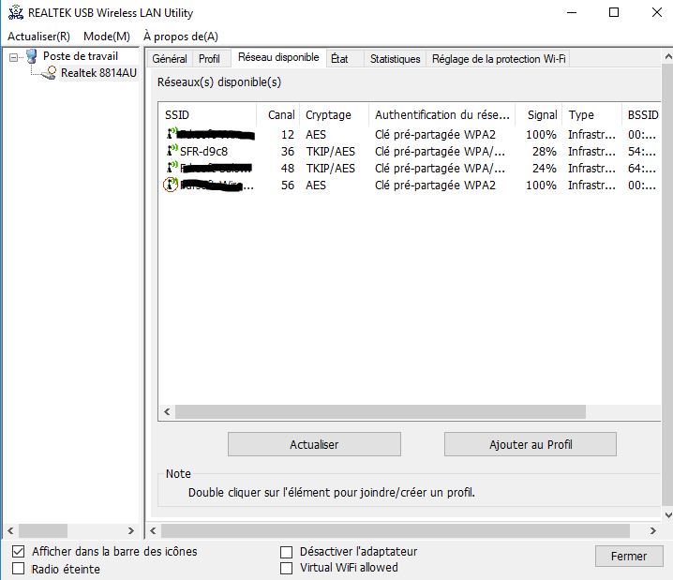Click channel 56 cell

click(288, 185)
